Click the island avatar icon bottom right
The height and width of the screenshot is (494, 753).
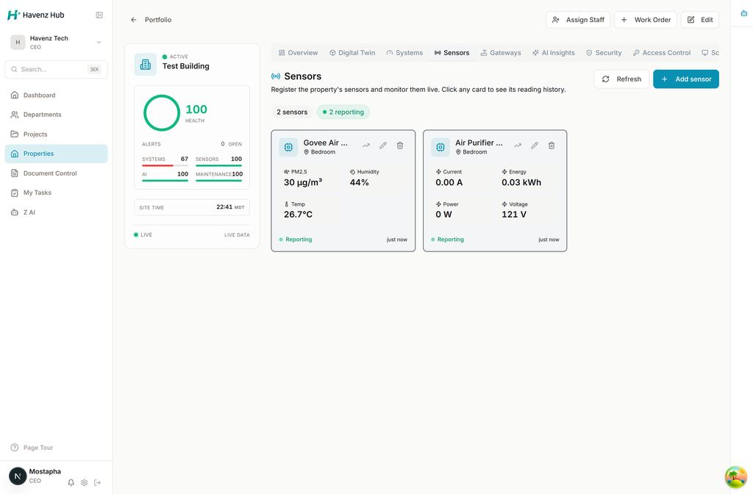point(736,477)
